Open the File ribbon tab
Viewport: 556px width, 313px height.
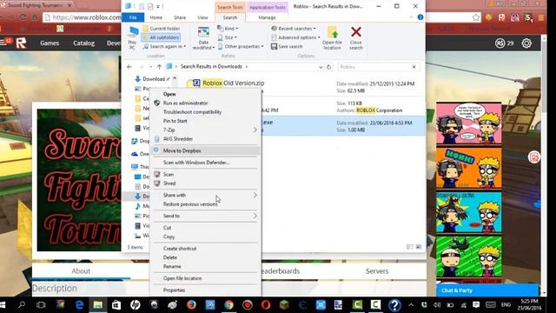[133, 17]
